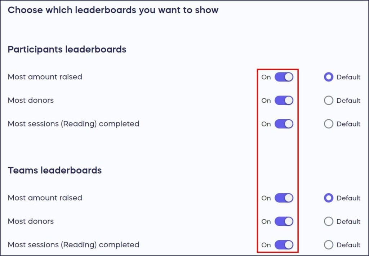
Task: Disable the Most donors participants toggle
Action: [x=284, y=100]
